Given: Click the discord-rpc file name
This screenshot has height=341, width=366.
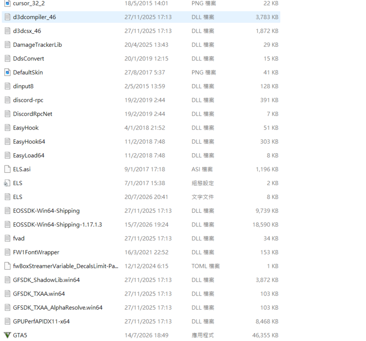Looking at the screenshot, I should point(28,100).
